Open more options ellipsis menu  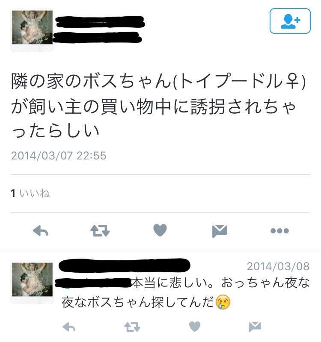[x=279, y=231]
